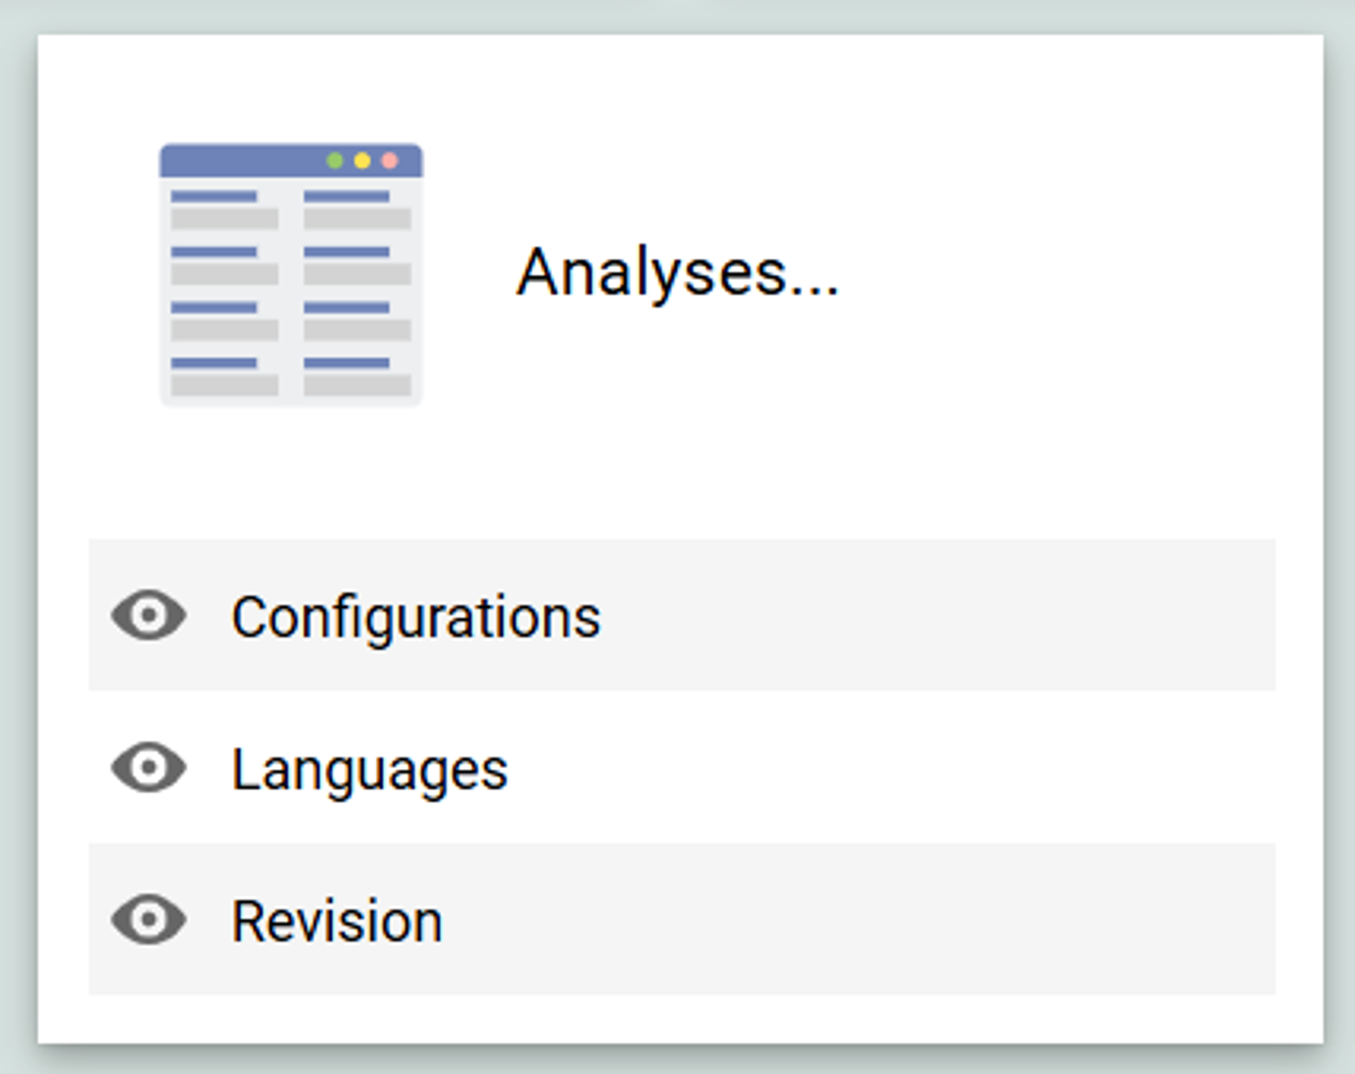The width and height of the screenshot is (1355, 1074).
Task: Click the empty area of Languages row
Action: (921, 767)
